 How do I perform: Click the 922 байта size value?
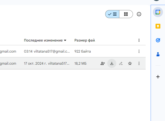coord(82,51)
